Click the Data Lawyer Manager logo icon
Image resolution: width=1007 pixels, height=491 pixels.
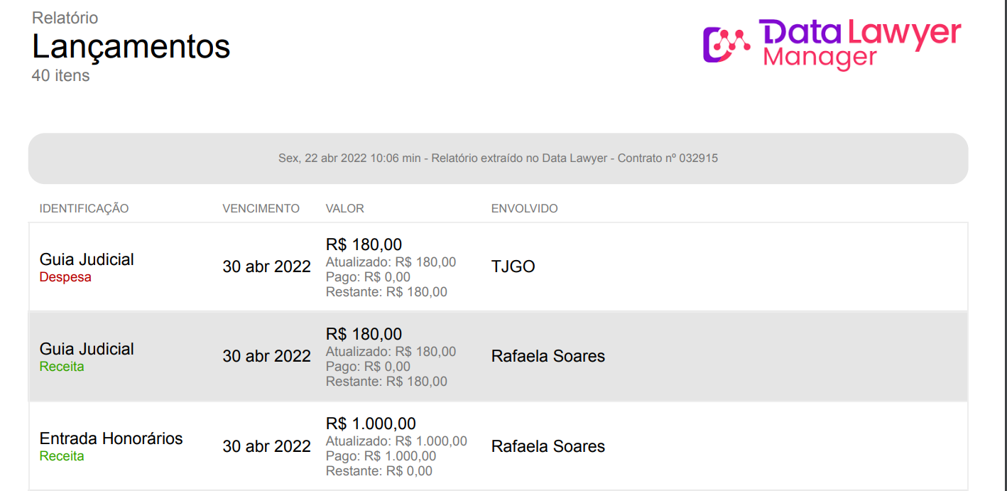726,44
